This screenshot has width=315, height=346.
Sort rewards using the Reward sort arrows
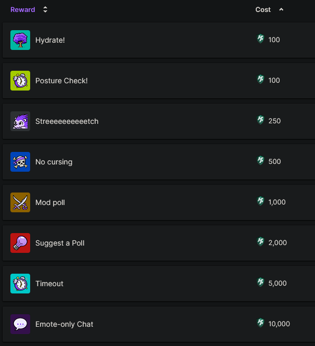pos(45,9)
